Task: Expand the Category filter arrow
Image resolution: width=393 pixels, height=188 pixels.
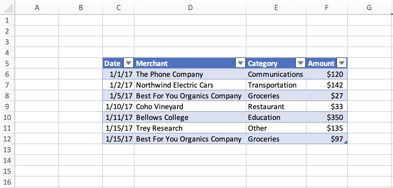Action: (300, 63)
